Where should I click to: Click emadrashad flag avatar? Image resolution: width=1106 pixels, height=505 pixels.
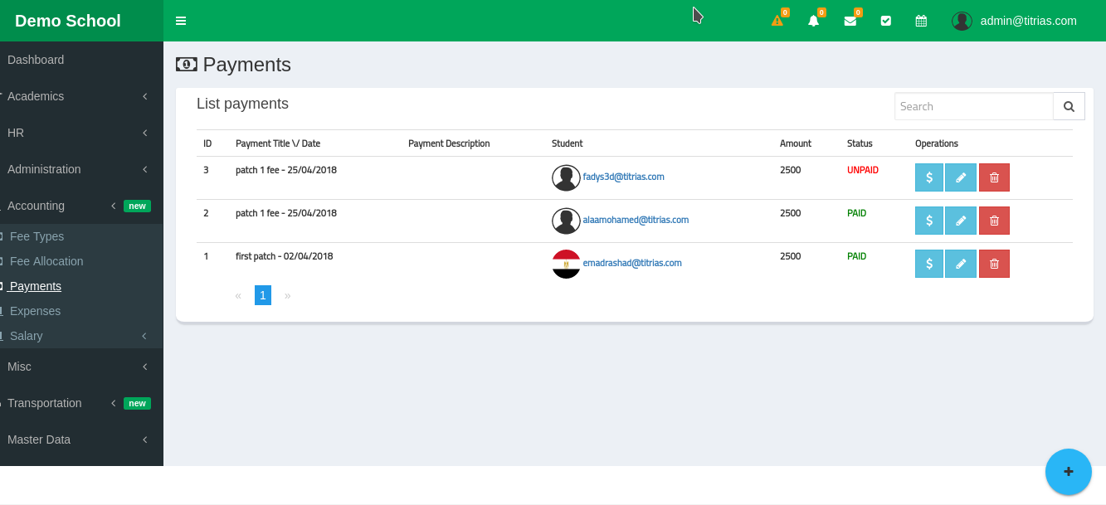[x=566, y=265]
